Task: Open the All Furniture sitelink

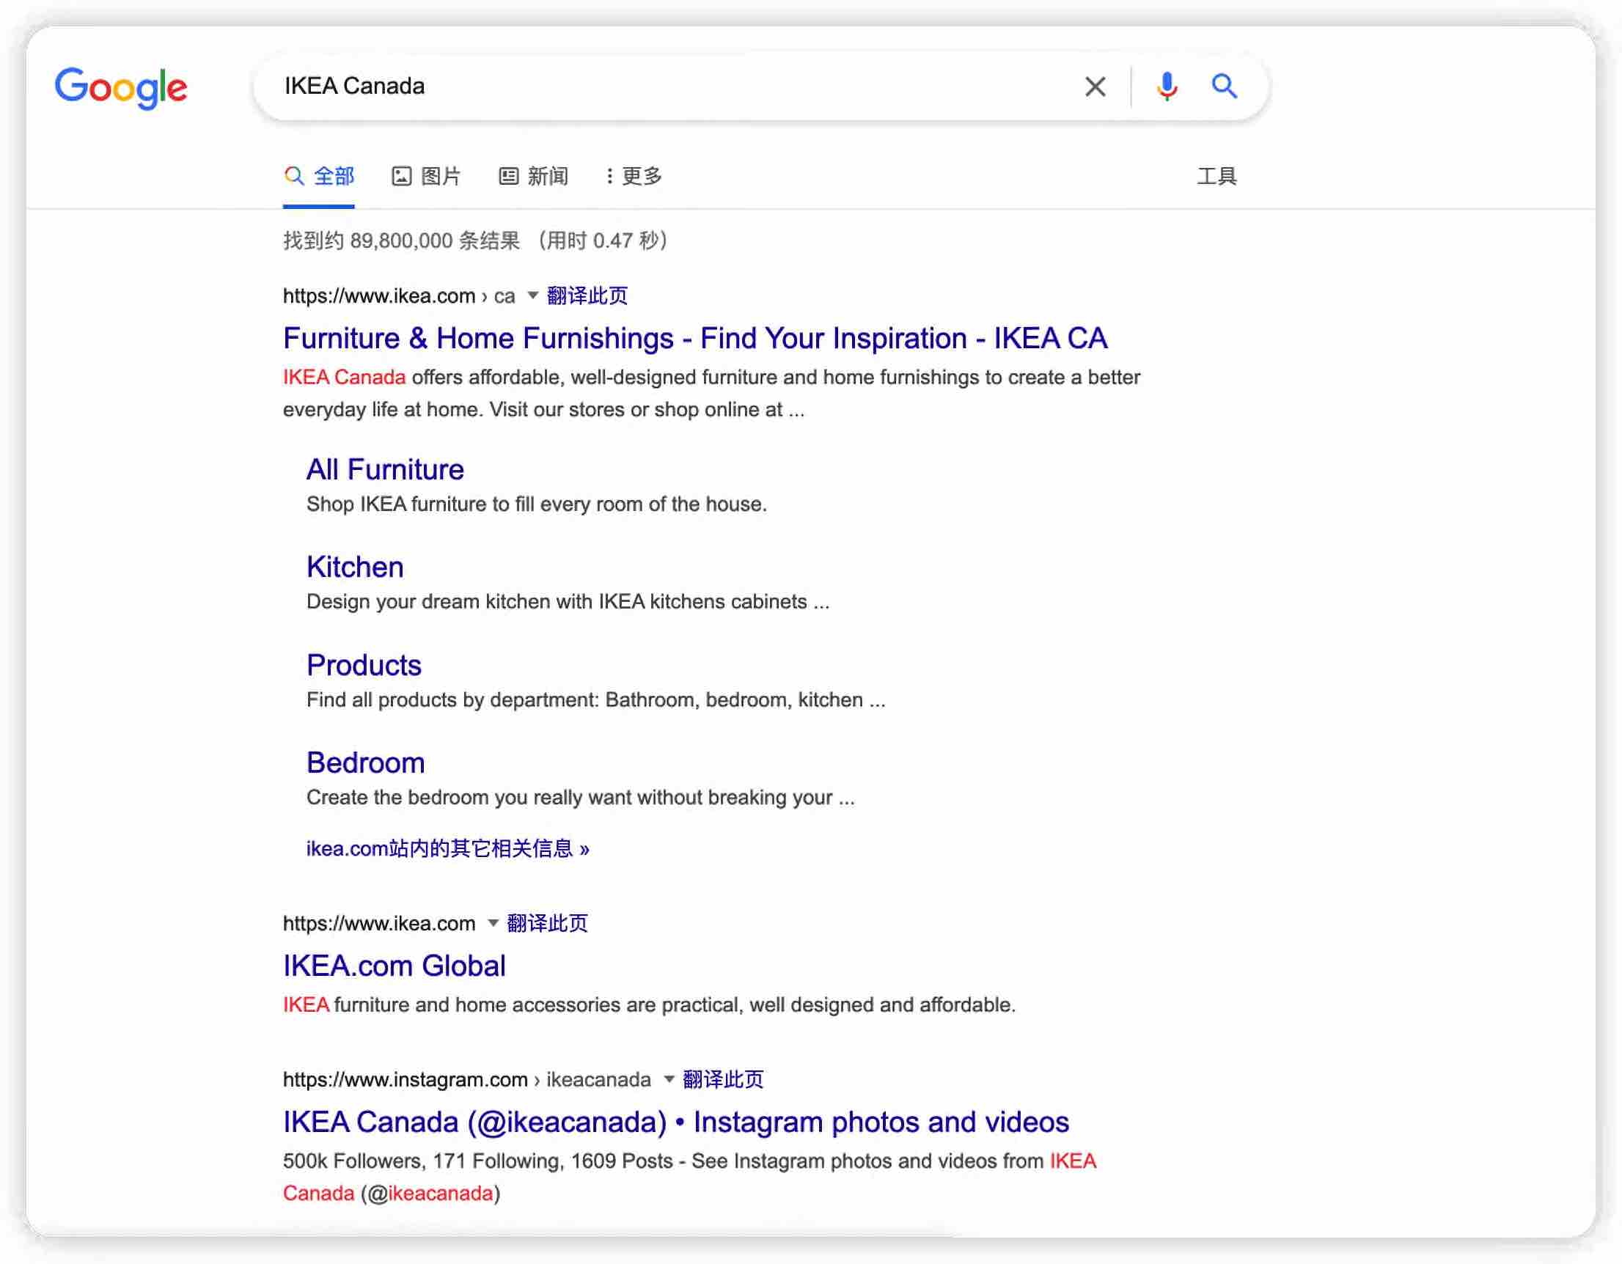Action: click(x=385, y=469)
